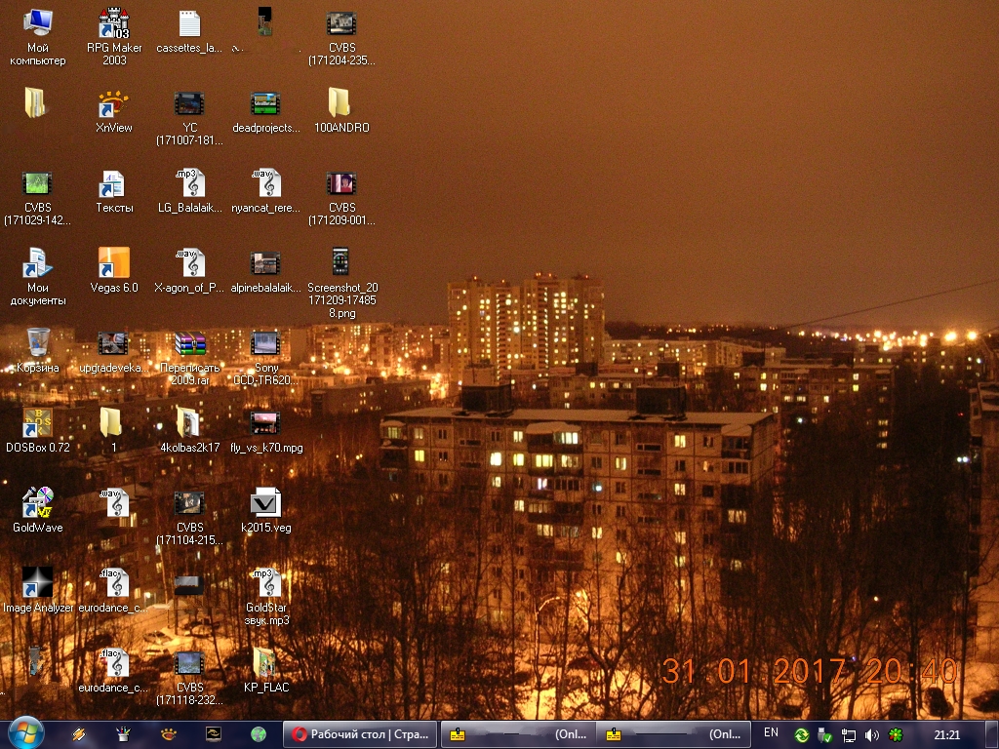The height and width of the screenshot is (749, 999).
Task: Click the green ICQ flower tray icon
Action: (895, 734)
